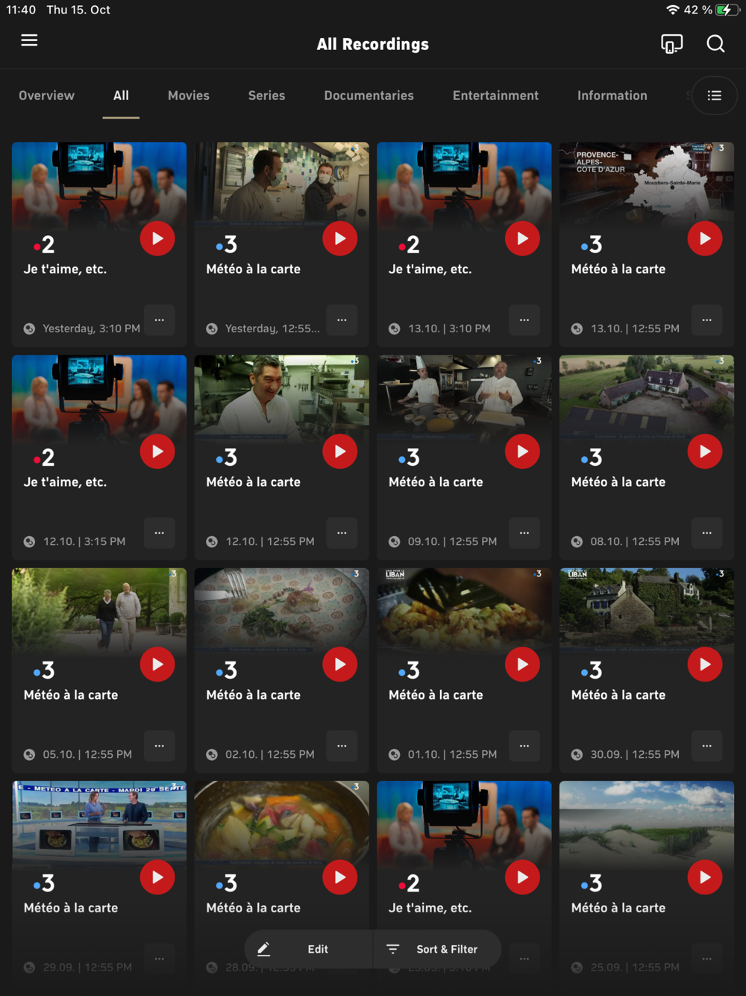This screenshot has height=996, width=746.
Task: Open more options for 05.10. recording
Action: coord(160,746)
